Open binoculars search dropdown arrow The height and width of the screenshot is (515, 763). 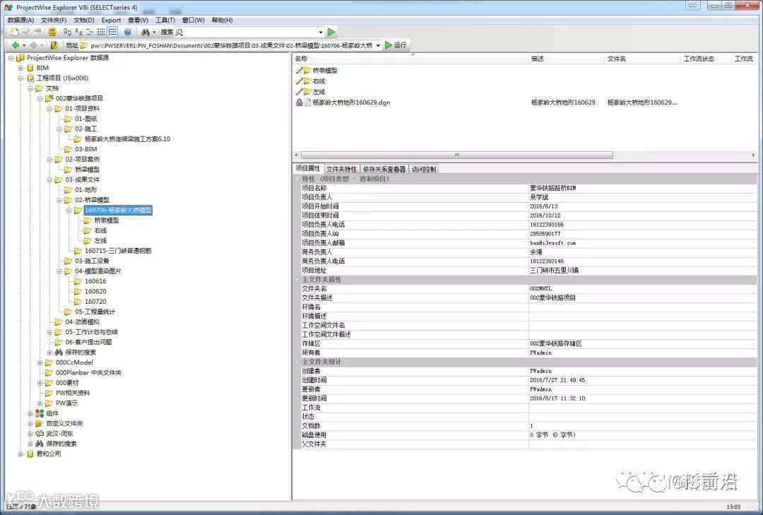point(154,32)
